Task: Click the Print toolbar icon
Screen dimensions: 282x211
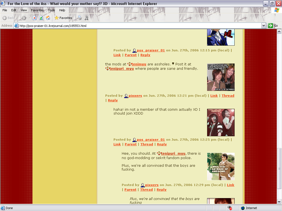Action: point(80,18)
